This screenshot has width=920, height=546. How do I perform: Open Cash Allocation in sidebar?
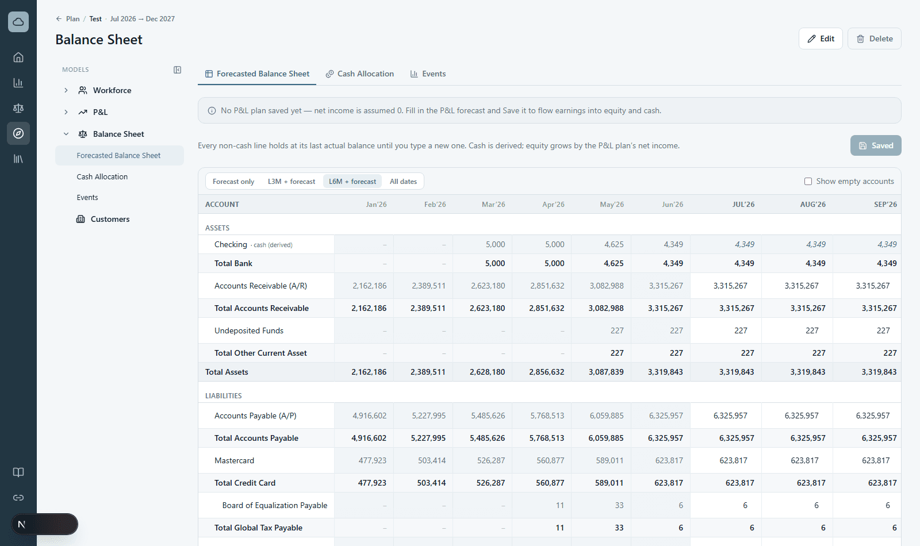coord(120,177)
